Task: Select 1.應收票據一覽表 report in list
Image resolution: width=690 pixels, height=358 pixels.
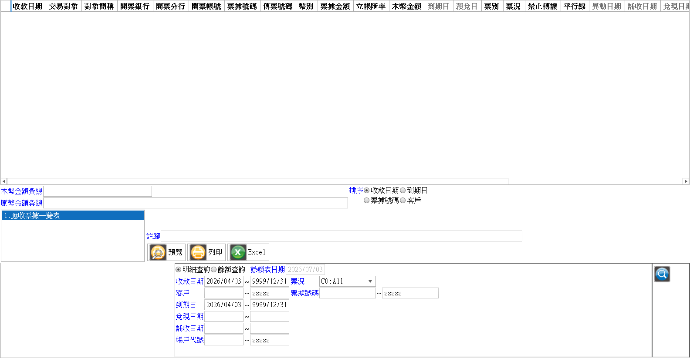Action: [73, 215]
